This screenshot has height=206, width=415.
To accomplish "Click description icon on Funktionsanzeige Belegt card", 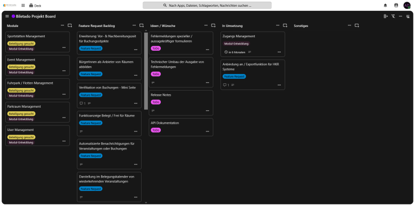I will pyautogui.click(x=81, y=131).
